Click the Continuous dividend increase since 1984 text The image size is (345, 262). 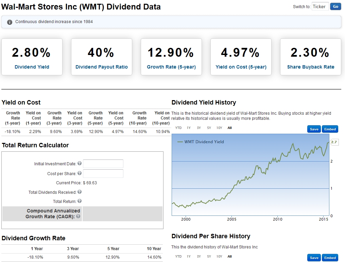(54, 22)
